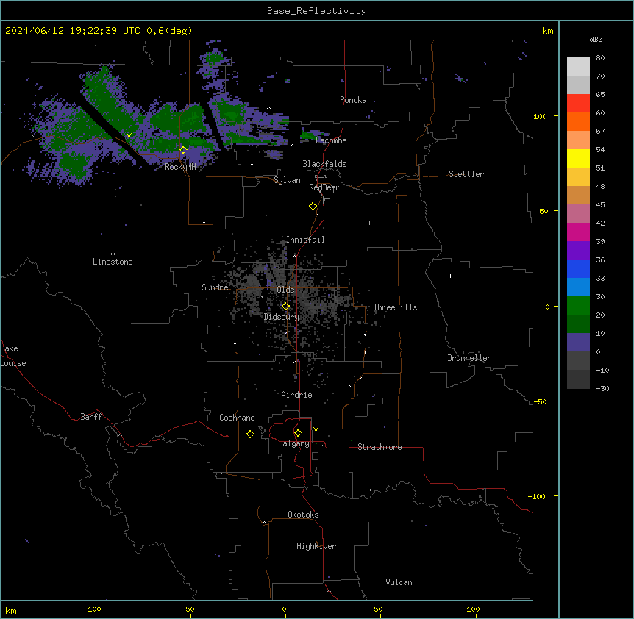Image resolution: width=634 pixels, height=619 pixels.
Task: Click the yellow V marker in the green echo
Action: coord(129,135)
